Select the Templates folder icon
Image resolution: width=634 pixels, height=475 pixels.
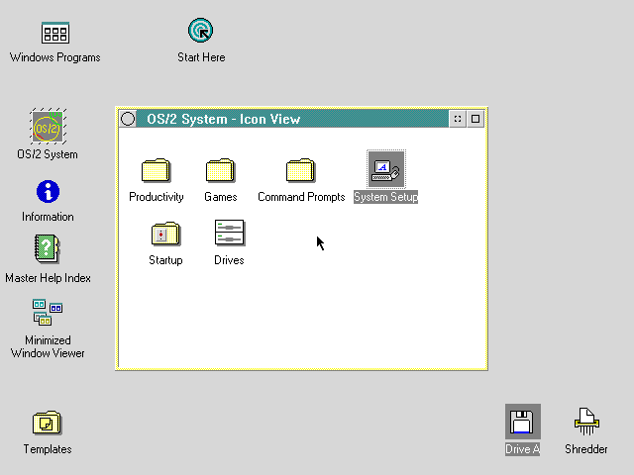[x=47, y=423]
